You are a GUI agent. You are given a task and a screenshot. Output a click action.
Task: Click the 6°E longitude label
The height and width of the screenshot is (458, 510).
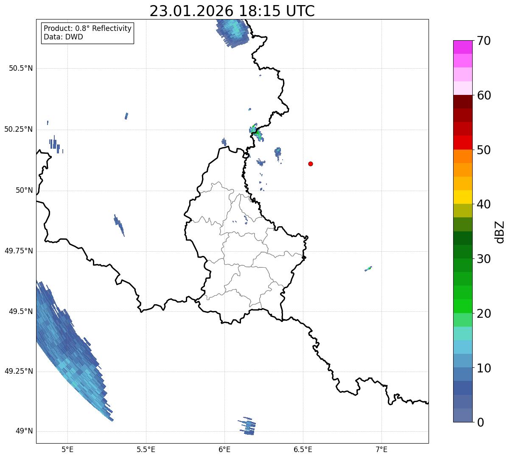pos(224,449)
